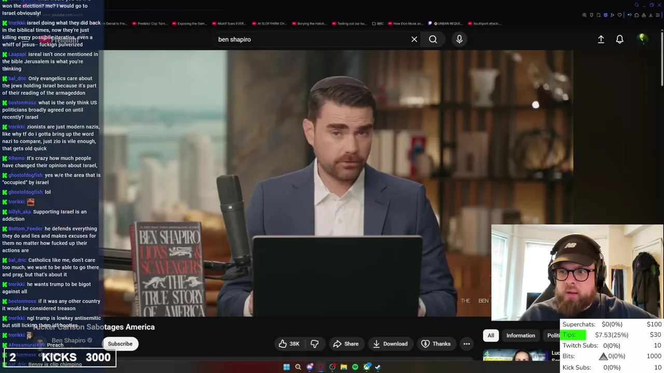Open the YouTube create/upload icon
The width and height of the screenshot is (664, 373).
pyautogui.click(x=601, y=39)
